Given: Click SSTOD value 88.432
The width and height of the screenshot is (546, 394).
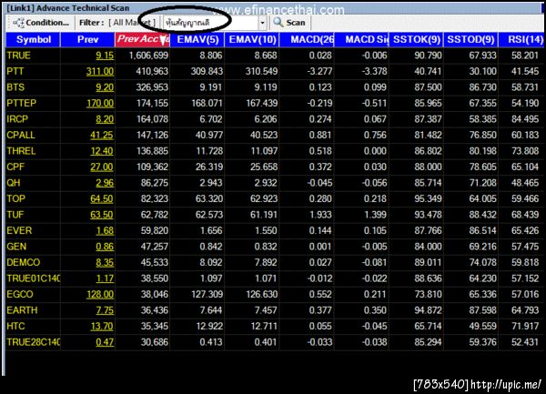Looking at the screenshot, I should click(x=482, y=215).
